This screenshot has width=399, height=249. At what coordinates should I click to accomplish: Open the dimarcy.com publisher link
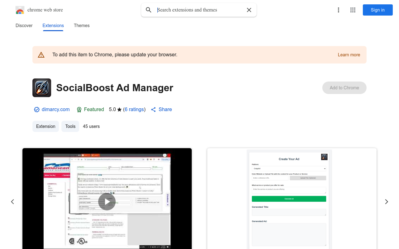(55, 110)
